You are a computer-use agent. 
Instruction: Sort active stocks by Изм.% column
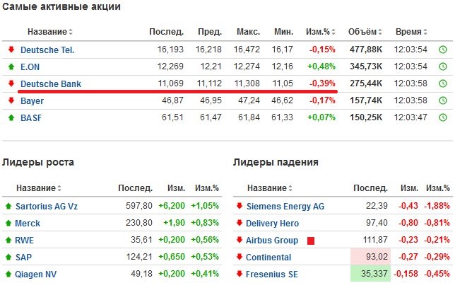(x=321, y=31)
